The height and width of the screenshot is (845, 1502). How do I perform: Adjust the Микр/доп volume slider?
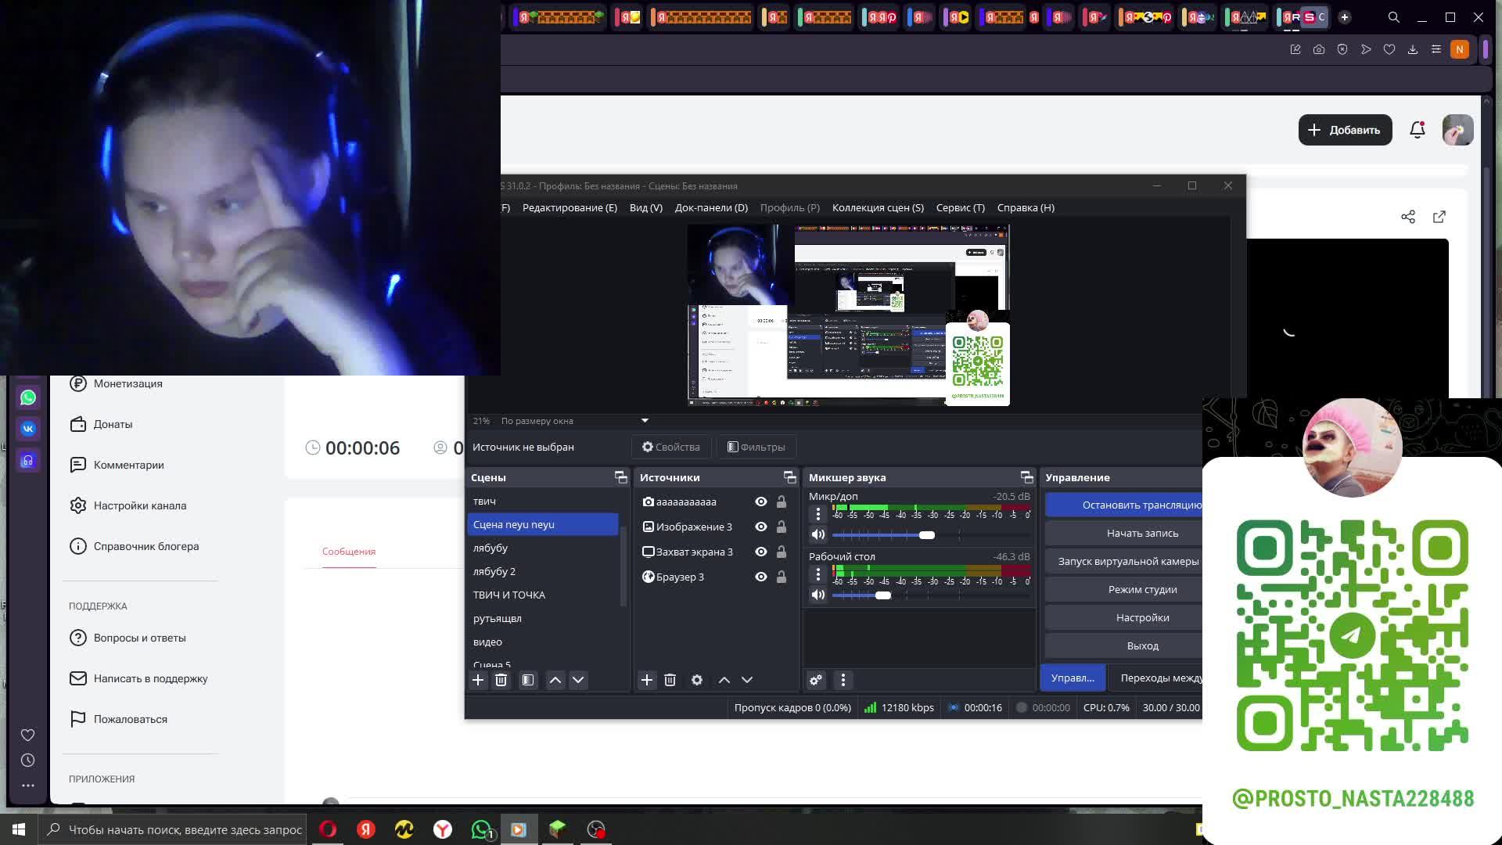pos(927,535)
